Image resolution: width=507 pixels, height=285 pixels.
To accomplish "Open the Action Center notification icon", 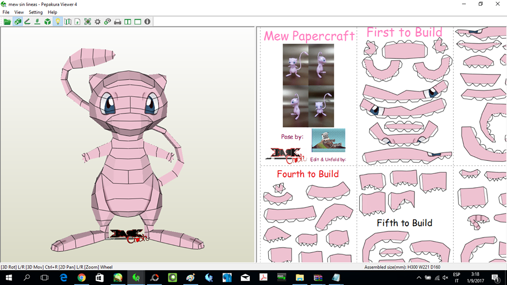I will tap(495, 278).
